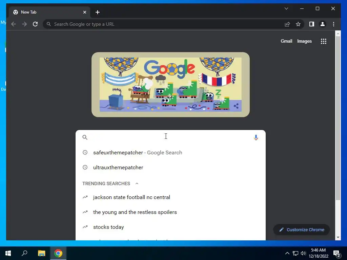Click the page scrollbar down arrow

(x=338, y=237)
